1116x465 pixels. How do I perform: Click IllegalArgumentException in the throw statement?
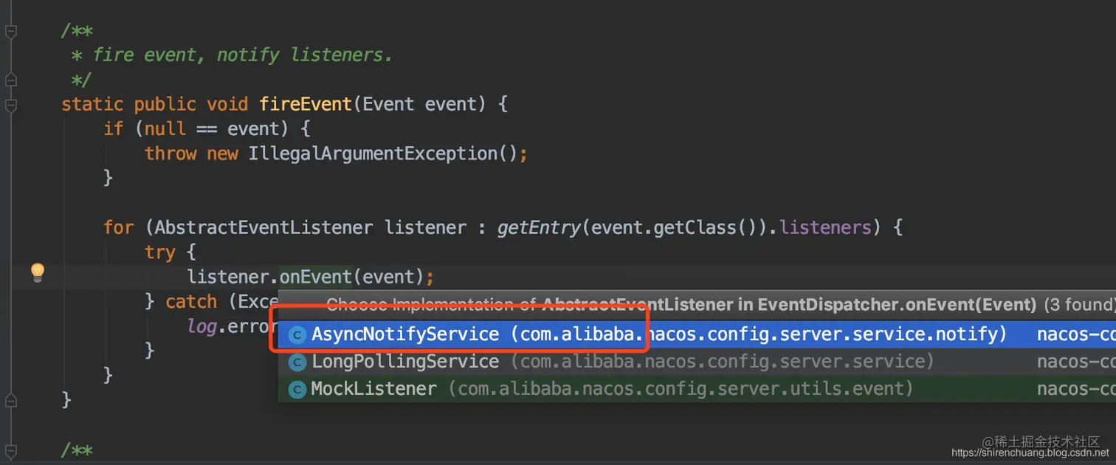tap(373, 154)
